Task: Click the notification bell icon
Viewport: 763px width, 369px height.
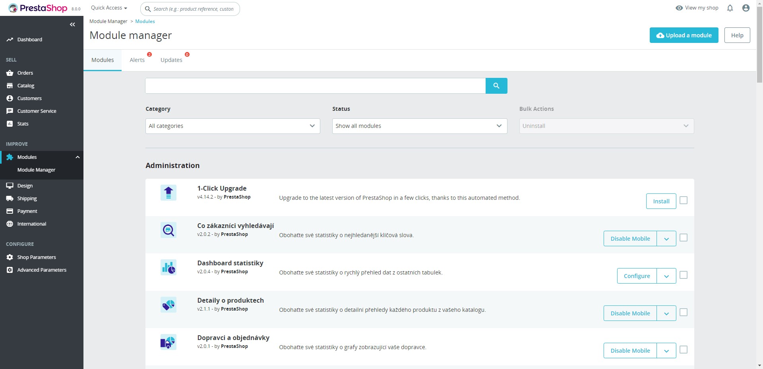Action: click(x=730, y=8)
